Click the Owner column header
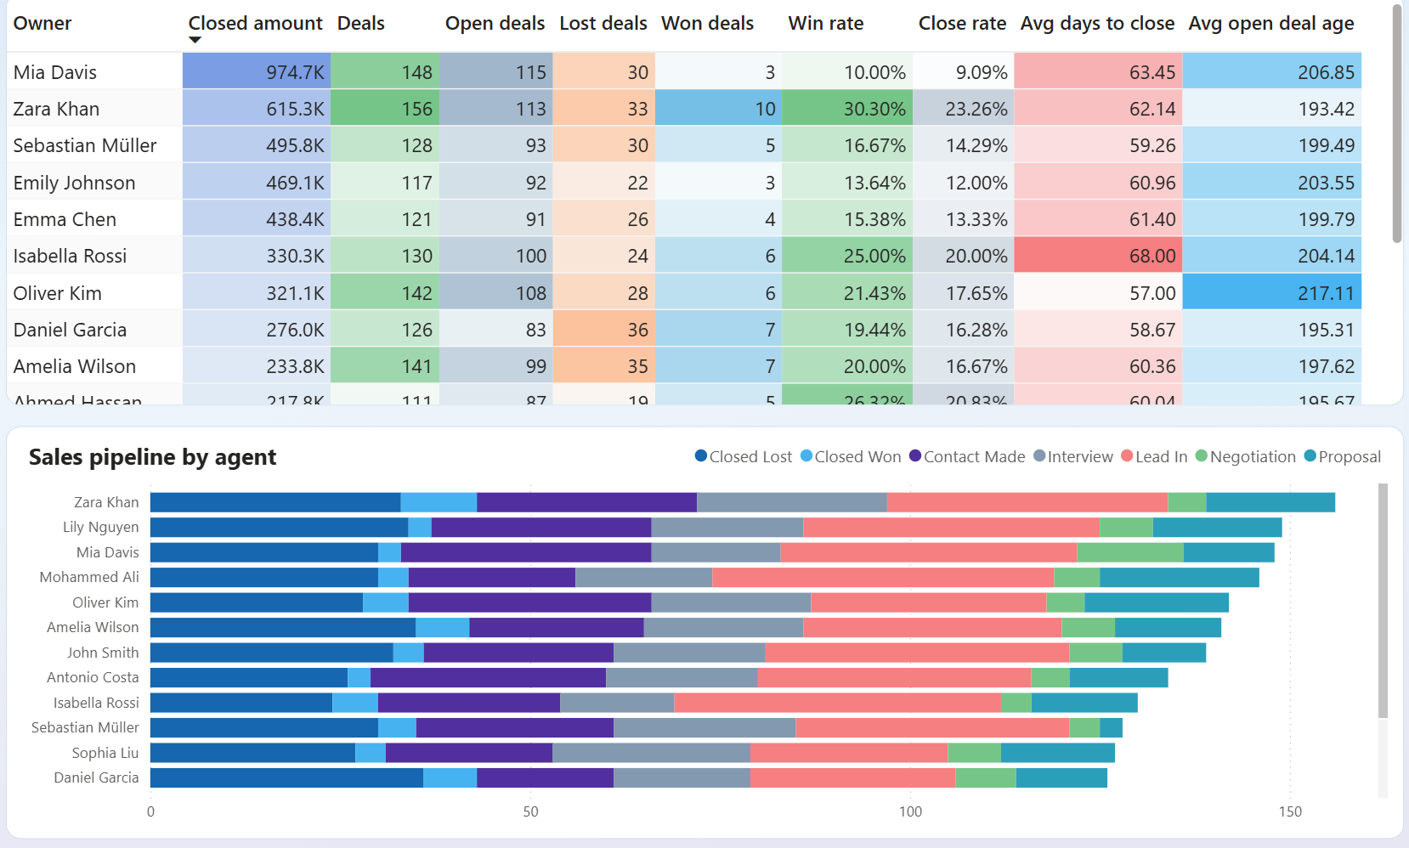Screen dimensions: 1409x848 pos(42,23)
